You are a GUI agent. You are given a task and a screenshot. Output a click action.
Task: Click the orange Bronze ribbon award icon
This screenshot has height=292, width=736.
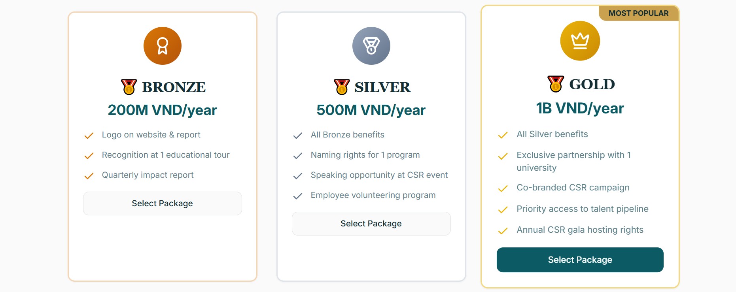[x=163, y=46]
